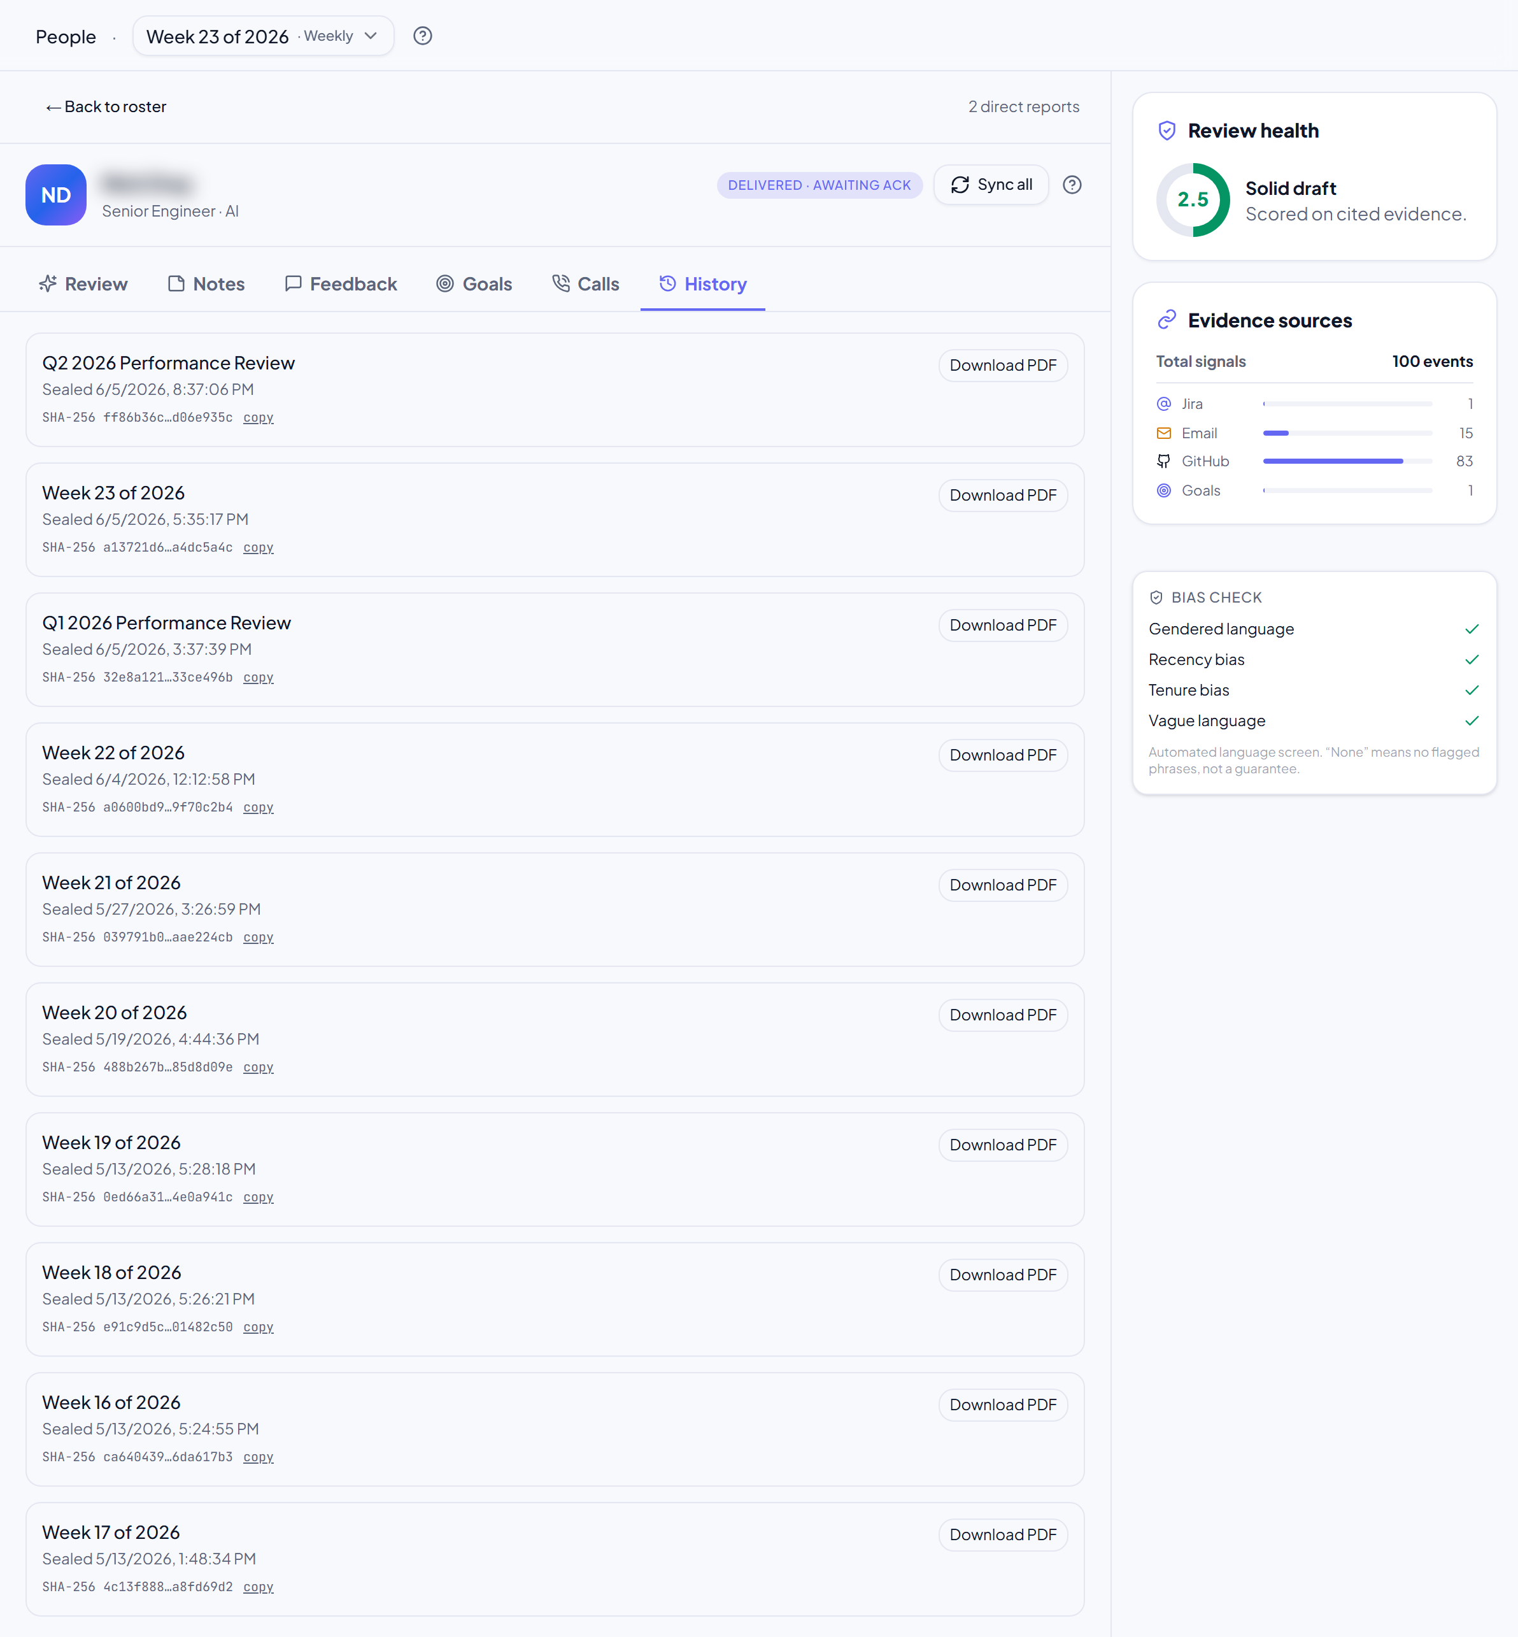Click the Email envelope icon

click(x=1164, y=433)
